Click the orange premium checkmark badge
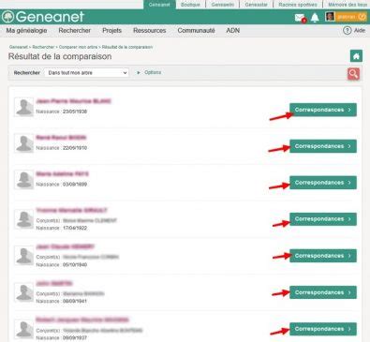This screenshot has height=342, width=370. click(363, 17)
